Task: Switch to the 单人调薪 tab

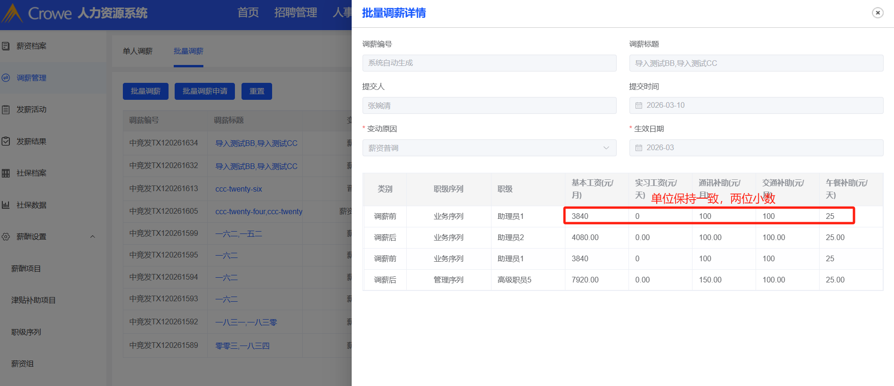Action: (137, 51)
